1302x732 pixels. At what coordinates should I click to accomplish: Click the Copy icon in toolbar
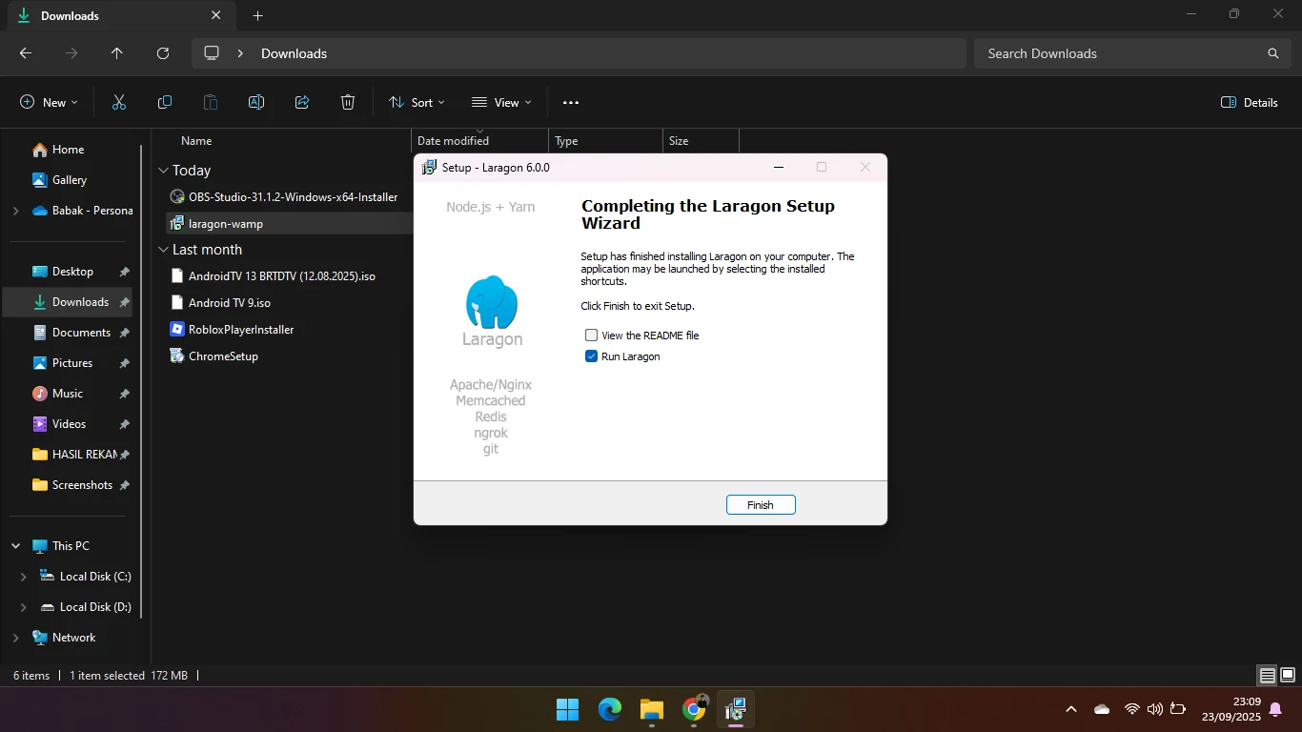165,103
